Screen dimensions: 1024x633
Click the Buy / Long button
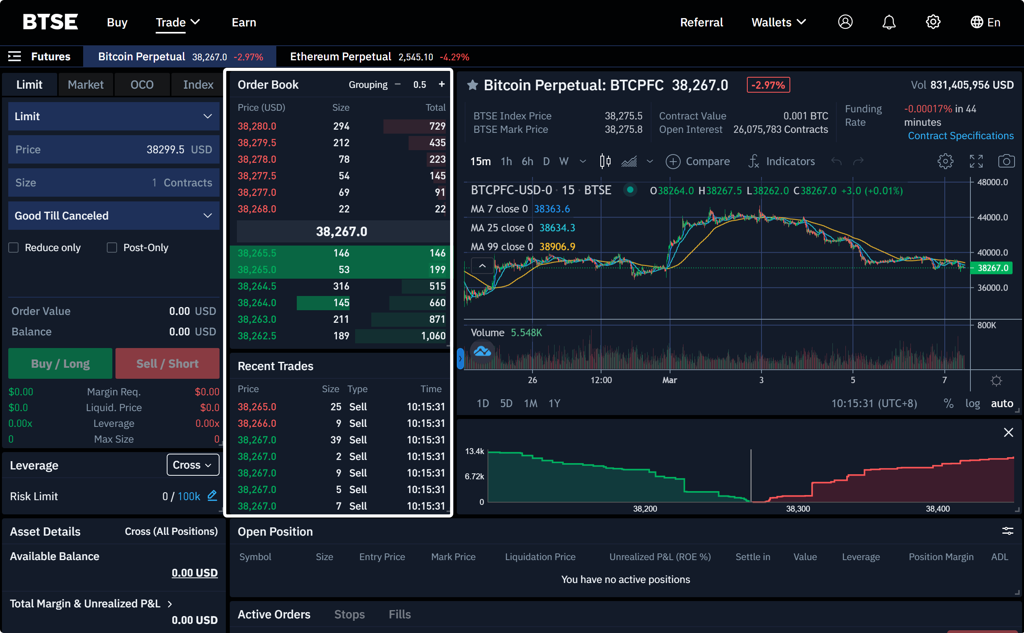[60, 363]
